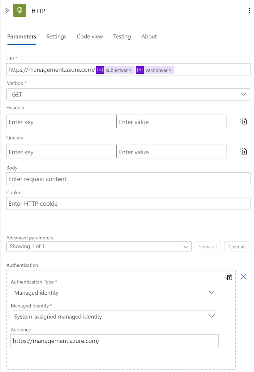The image size is (254, 372).
Task: Open the Managed Identity dropdown
Action: [x=114, y=316]
